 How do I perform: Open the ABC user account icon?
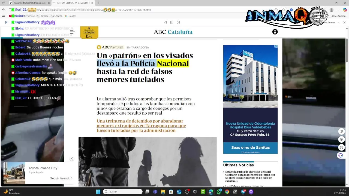[x=275, y=32]
